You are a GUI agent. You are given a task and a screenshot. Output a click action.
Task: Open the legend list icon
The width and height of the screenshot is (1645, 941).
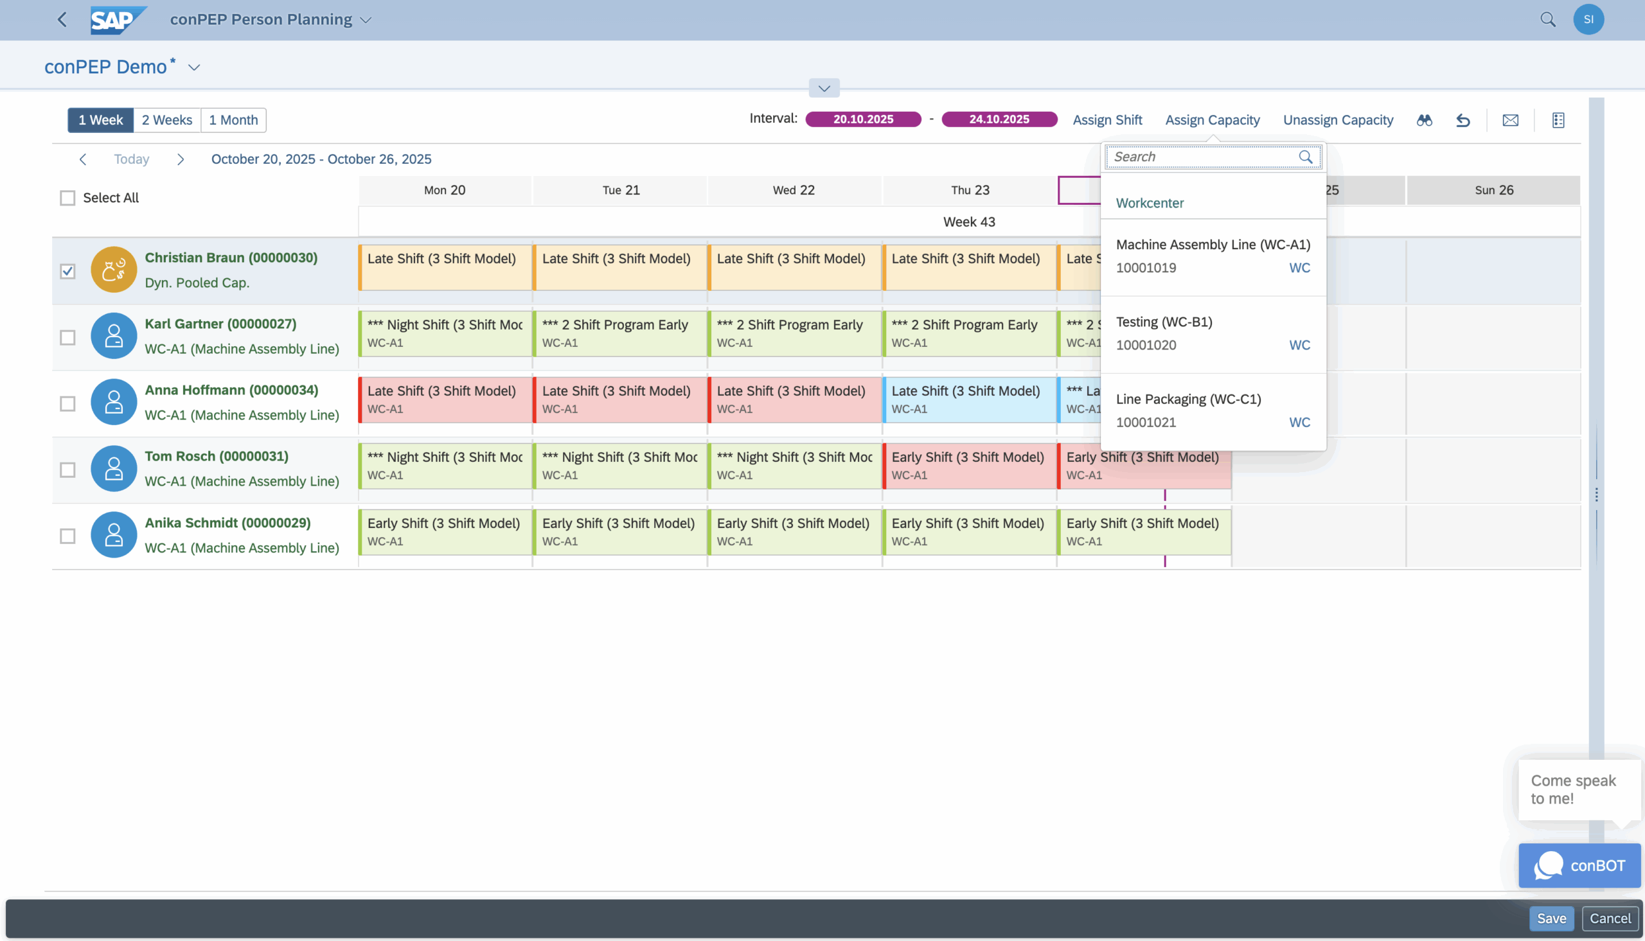1558,120
